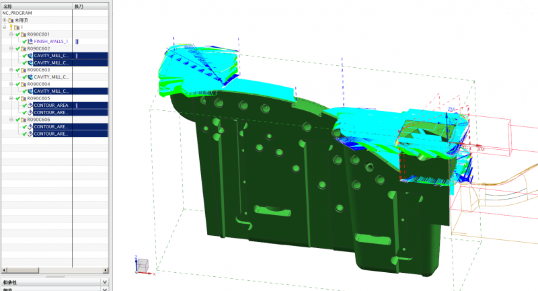Click green check status of R090C603
The height and width of the screenshot is (291, 538).
point(18,70)
